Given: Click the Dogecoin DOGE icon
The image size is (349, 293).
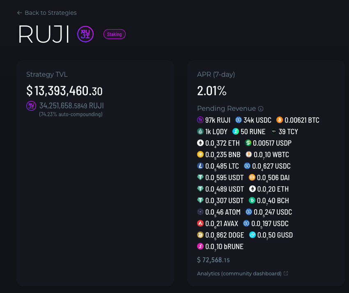Looking at the screenshot, I should pyautogui.click(x=200, y=235).
